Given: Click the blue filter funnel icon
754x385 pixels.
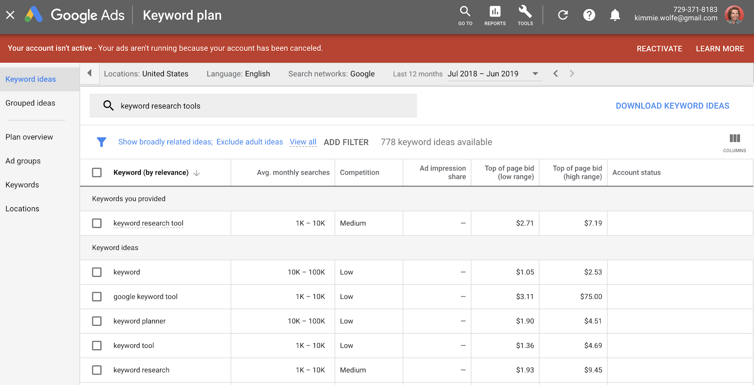Looking at the screenshot, I should pos(101,142).
